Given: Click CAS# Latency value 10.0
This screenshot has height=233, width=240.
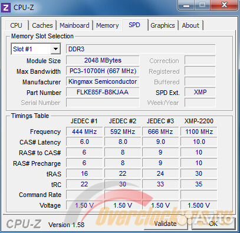Looking at the screenshot, I should tap(199, 142).
